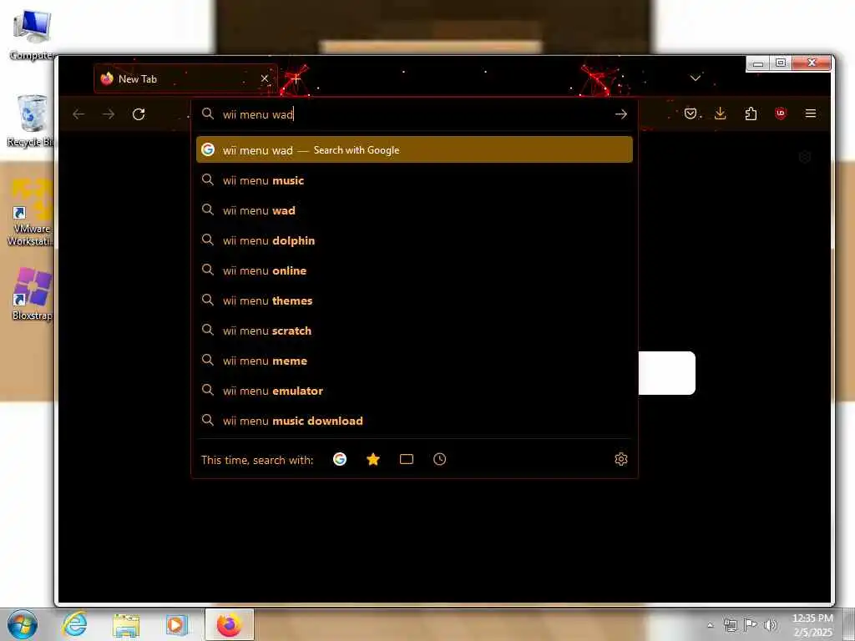Click the Firefox taskbar button
The width and height of the screenshot is (855, 641).
[229, 624]
